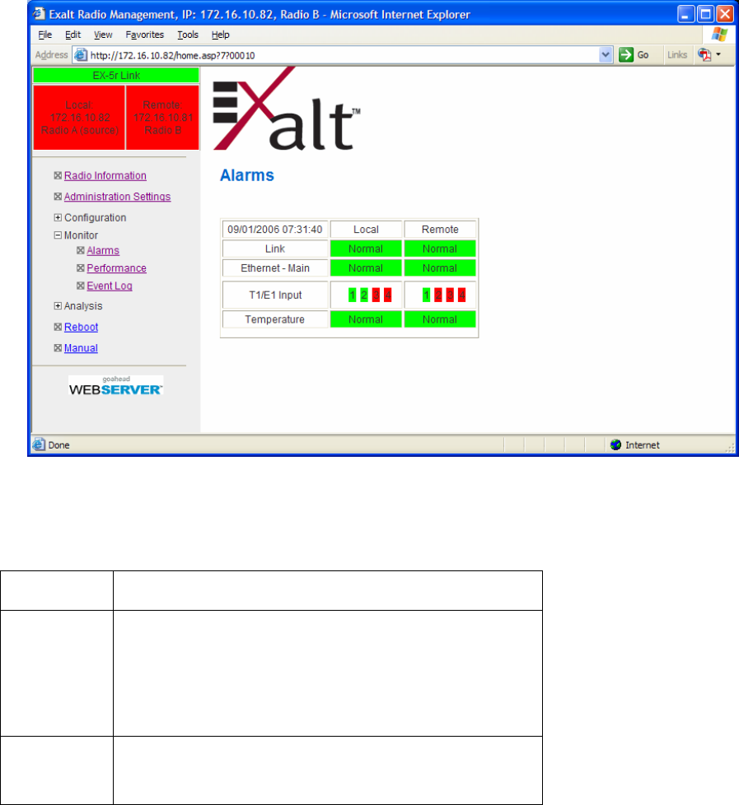
Task: Open the address bar history dropdown
Action: pyautogui.click(x=606, y=55)
